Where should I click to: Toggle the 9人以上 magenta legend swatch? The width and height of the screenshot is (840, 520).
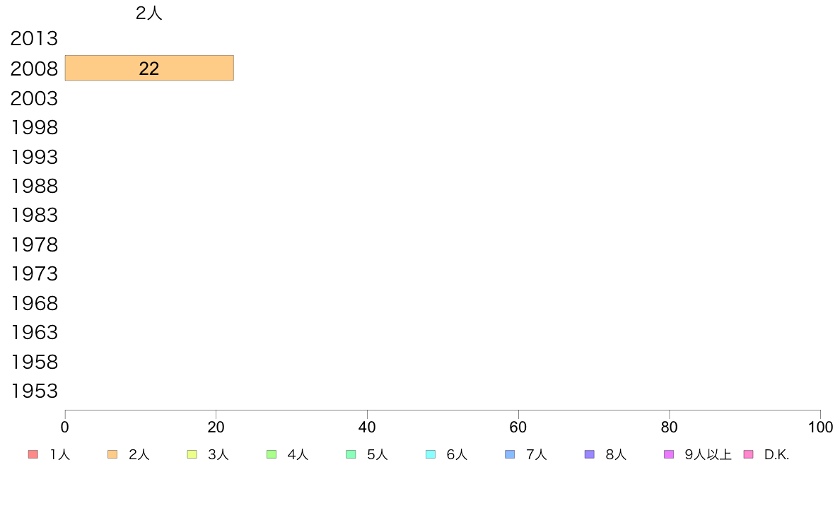tap(669, 454)
